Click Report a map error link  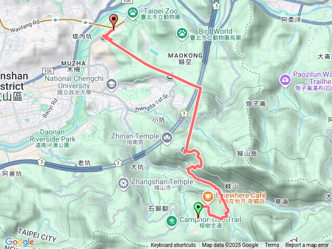tap(307, 245)
